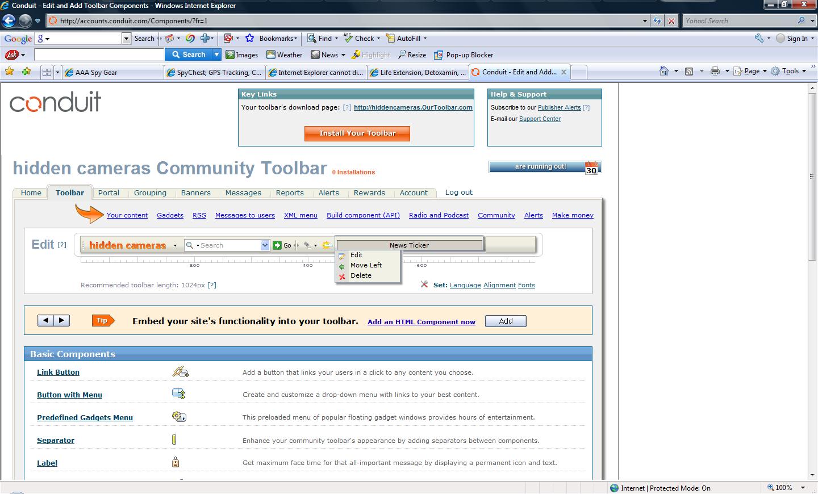Click the Refresh button next to the address bar
Viewport: 818px width, 494px height.
[x=657, y=20]
